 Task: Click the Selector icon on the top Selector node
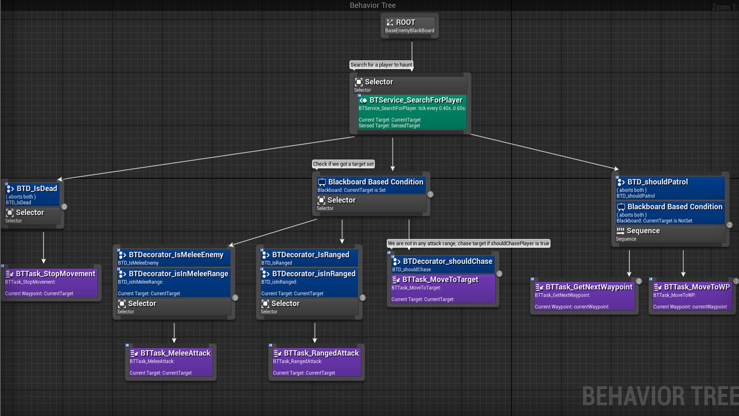360,82
